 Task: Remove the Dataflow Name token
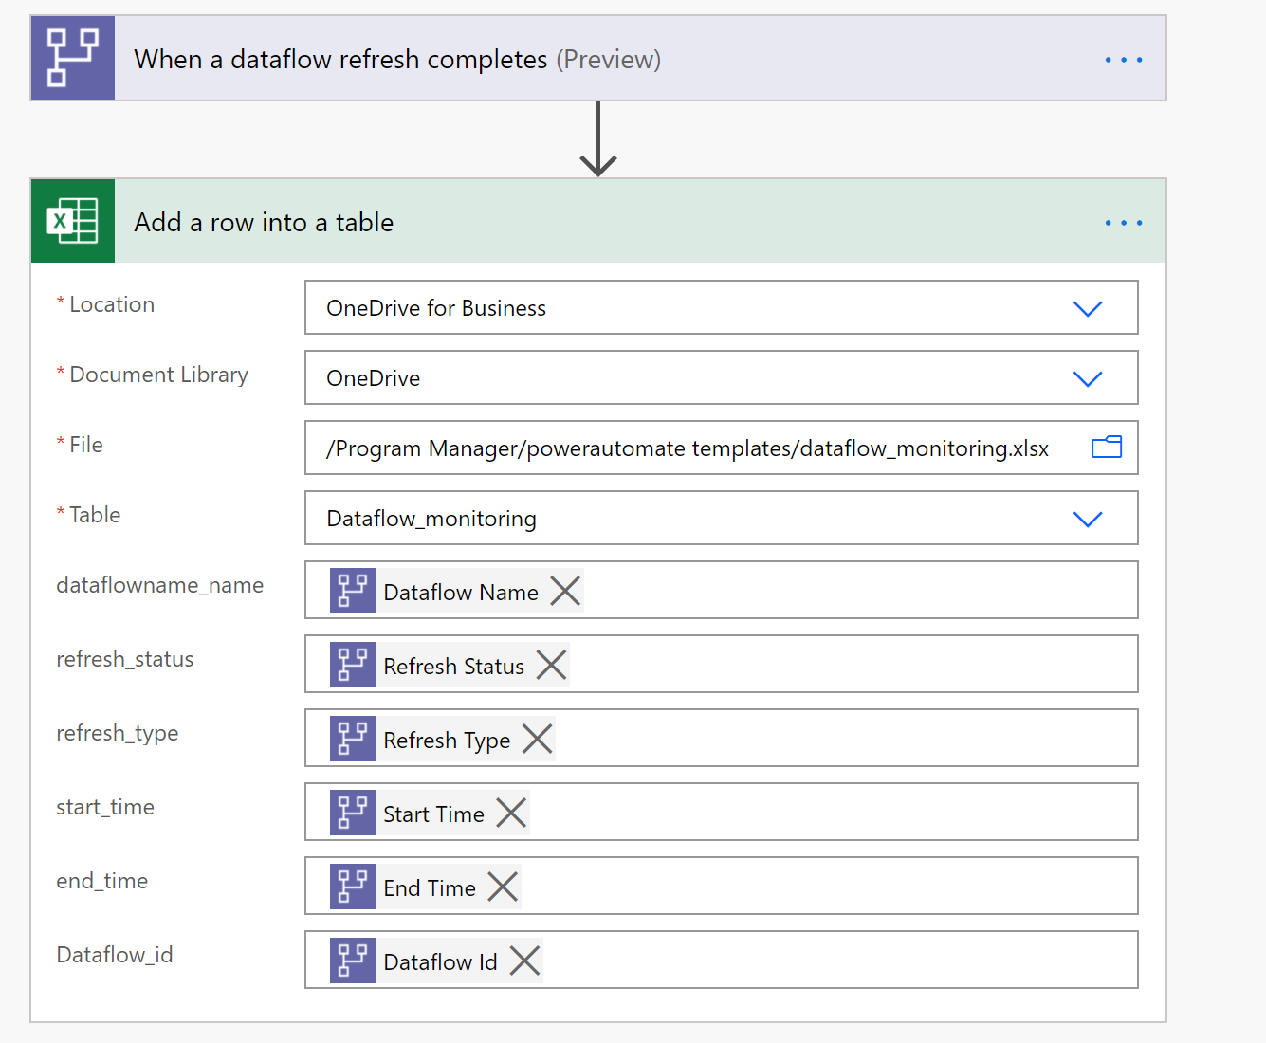tap(565, 592)
